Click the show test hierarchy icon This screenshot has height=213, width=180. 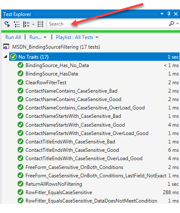tap(17, 24)
